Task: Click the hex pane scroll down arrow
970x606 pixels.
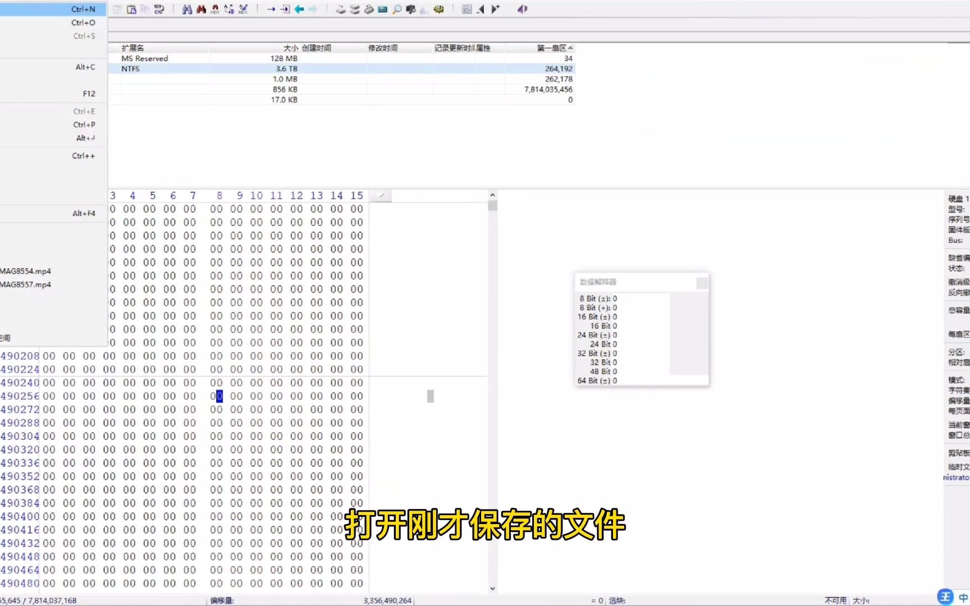Action: tap(492, 589)
